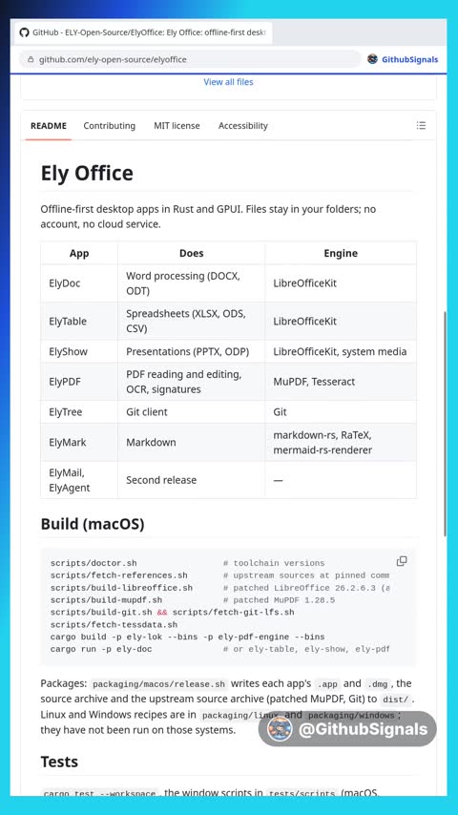Open the Accessibility tab
458x815 pixels.
242,126
